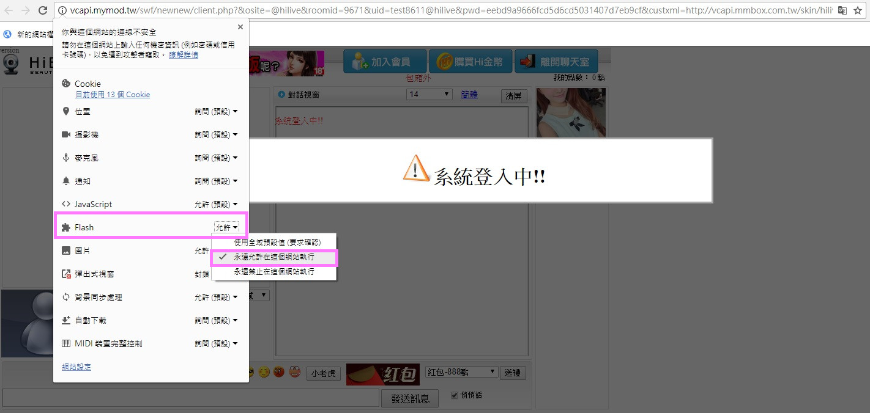Click the angry red emoticon

(x=279, y=371)
